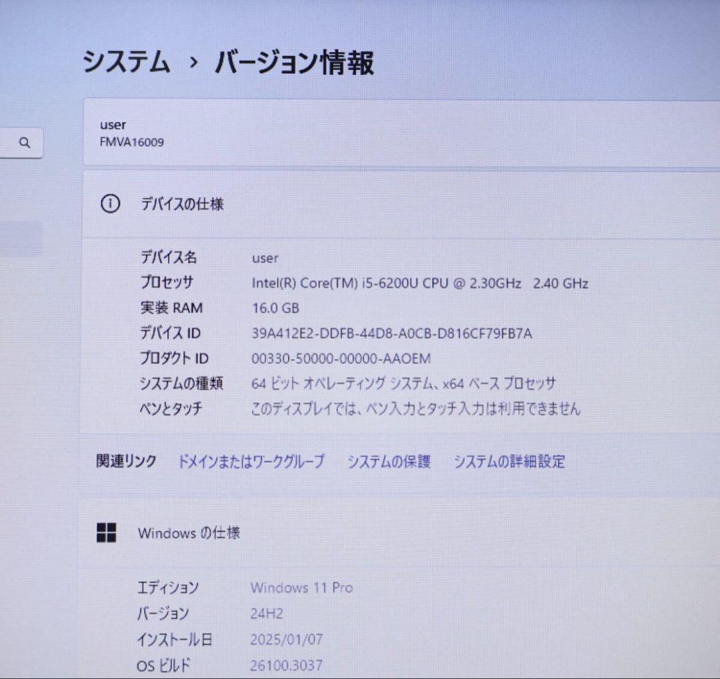
Task: Select the ペンとタッチ value text
Action: click(415, 408)
